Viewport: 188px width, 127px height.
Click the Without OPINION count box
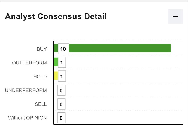62,118
